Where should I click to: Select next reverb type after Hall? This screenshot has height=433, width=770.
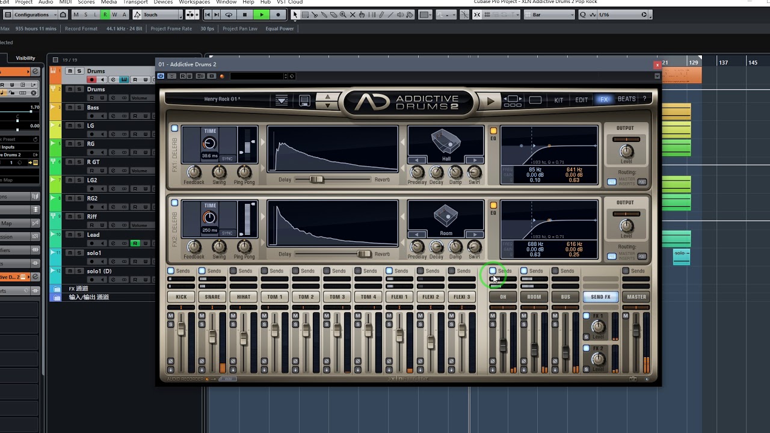(475, 160)
